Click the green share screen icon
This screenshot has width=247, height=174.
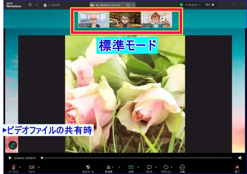(x=131, y=167)
